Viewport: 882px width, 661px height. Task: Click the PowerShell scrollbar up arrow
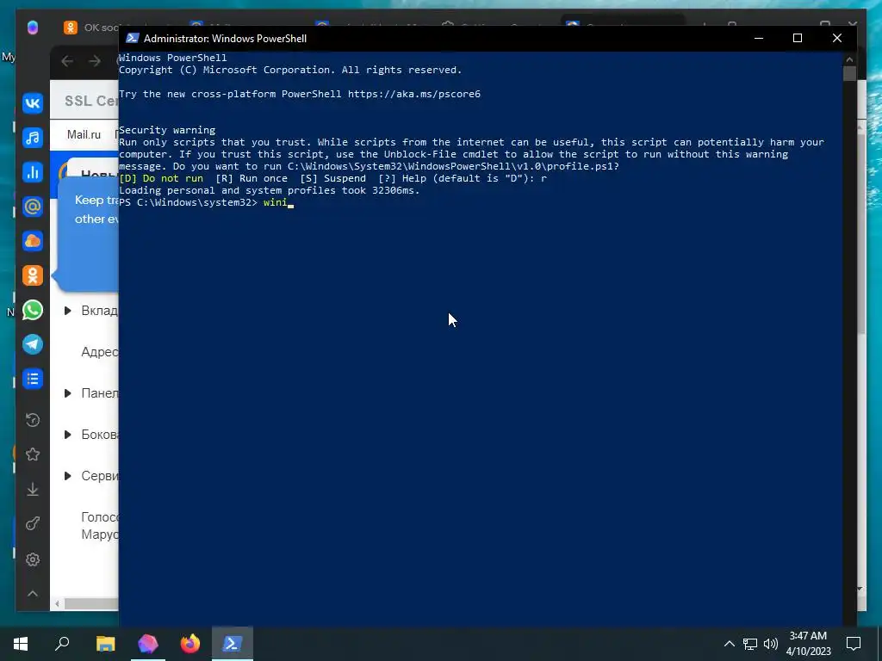click(x=849, y=59)
